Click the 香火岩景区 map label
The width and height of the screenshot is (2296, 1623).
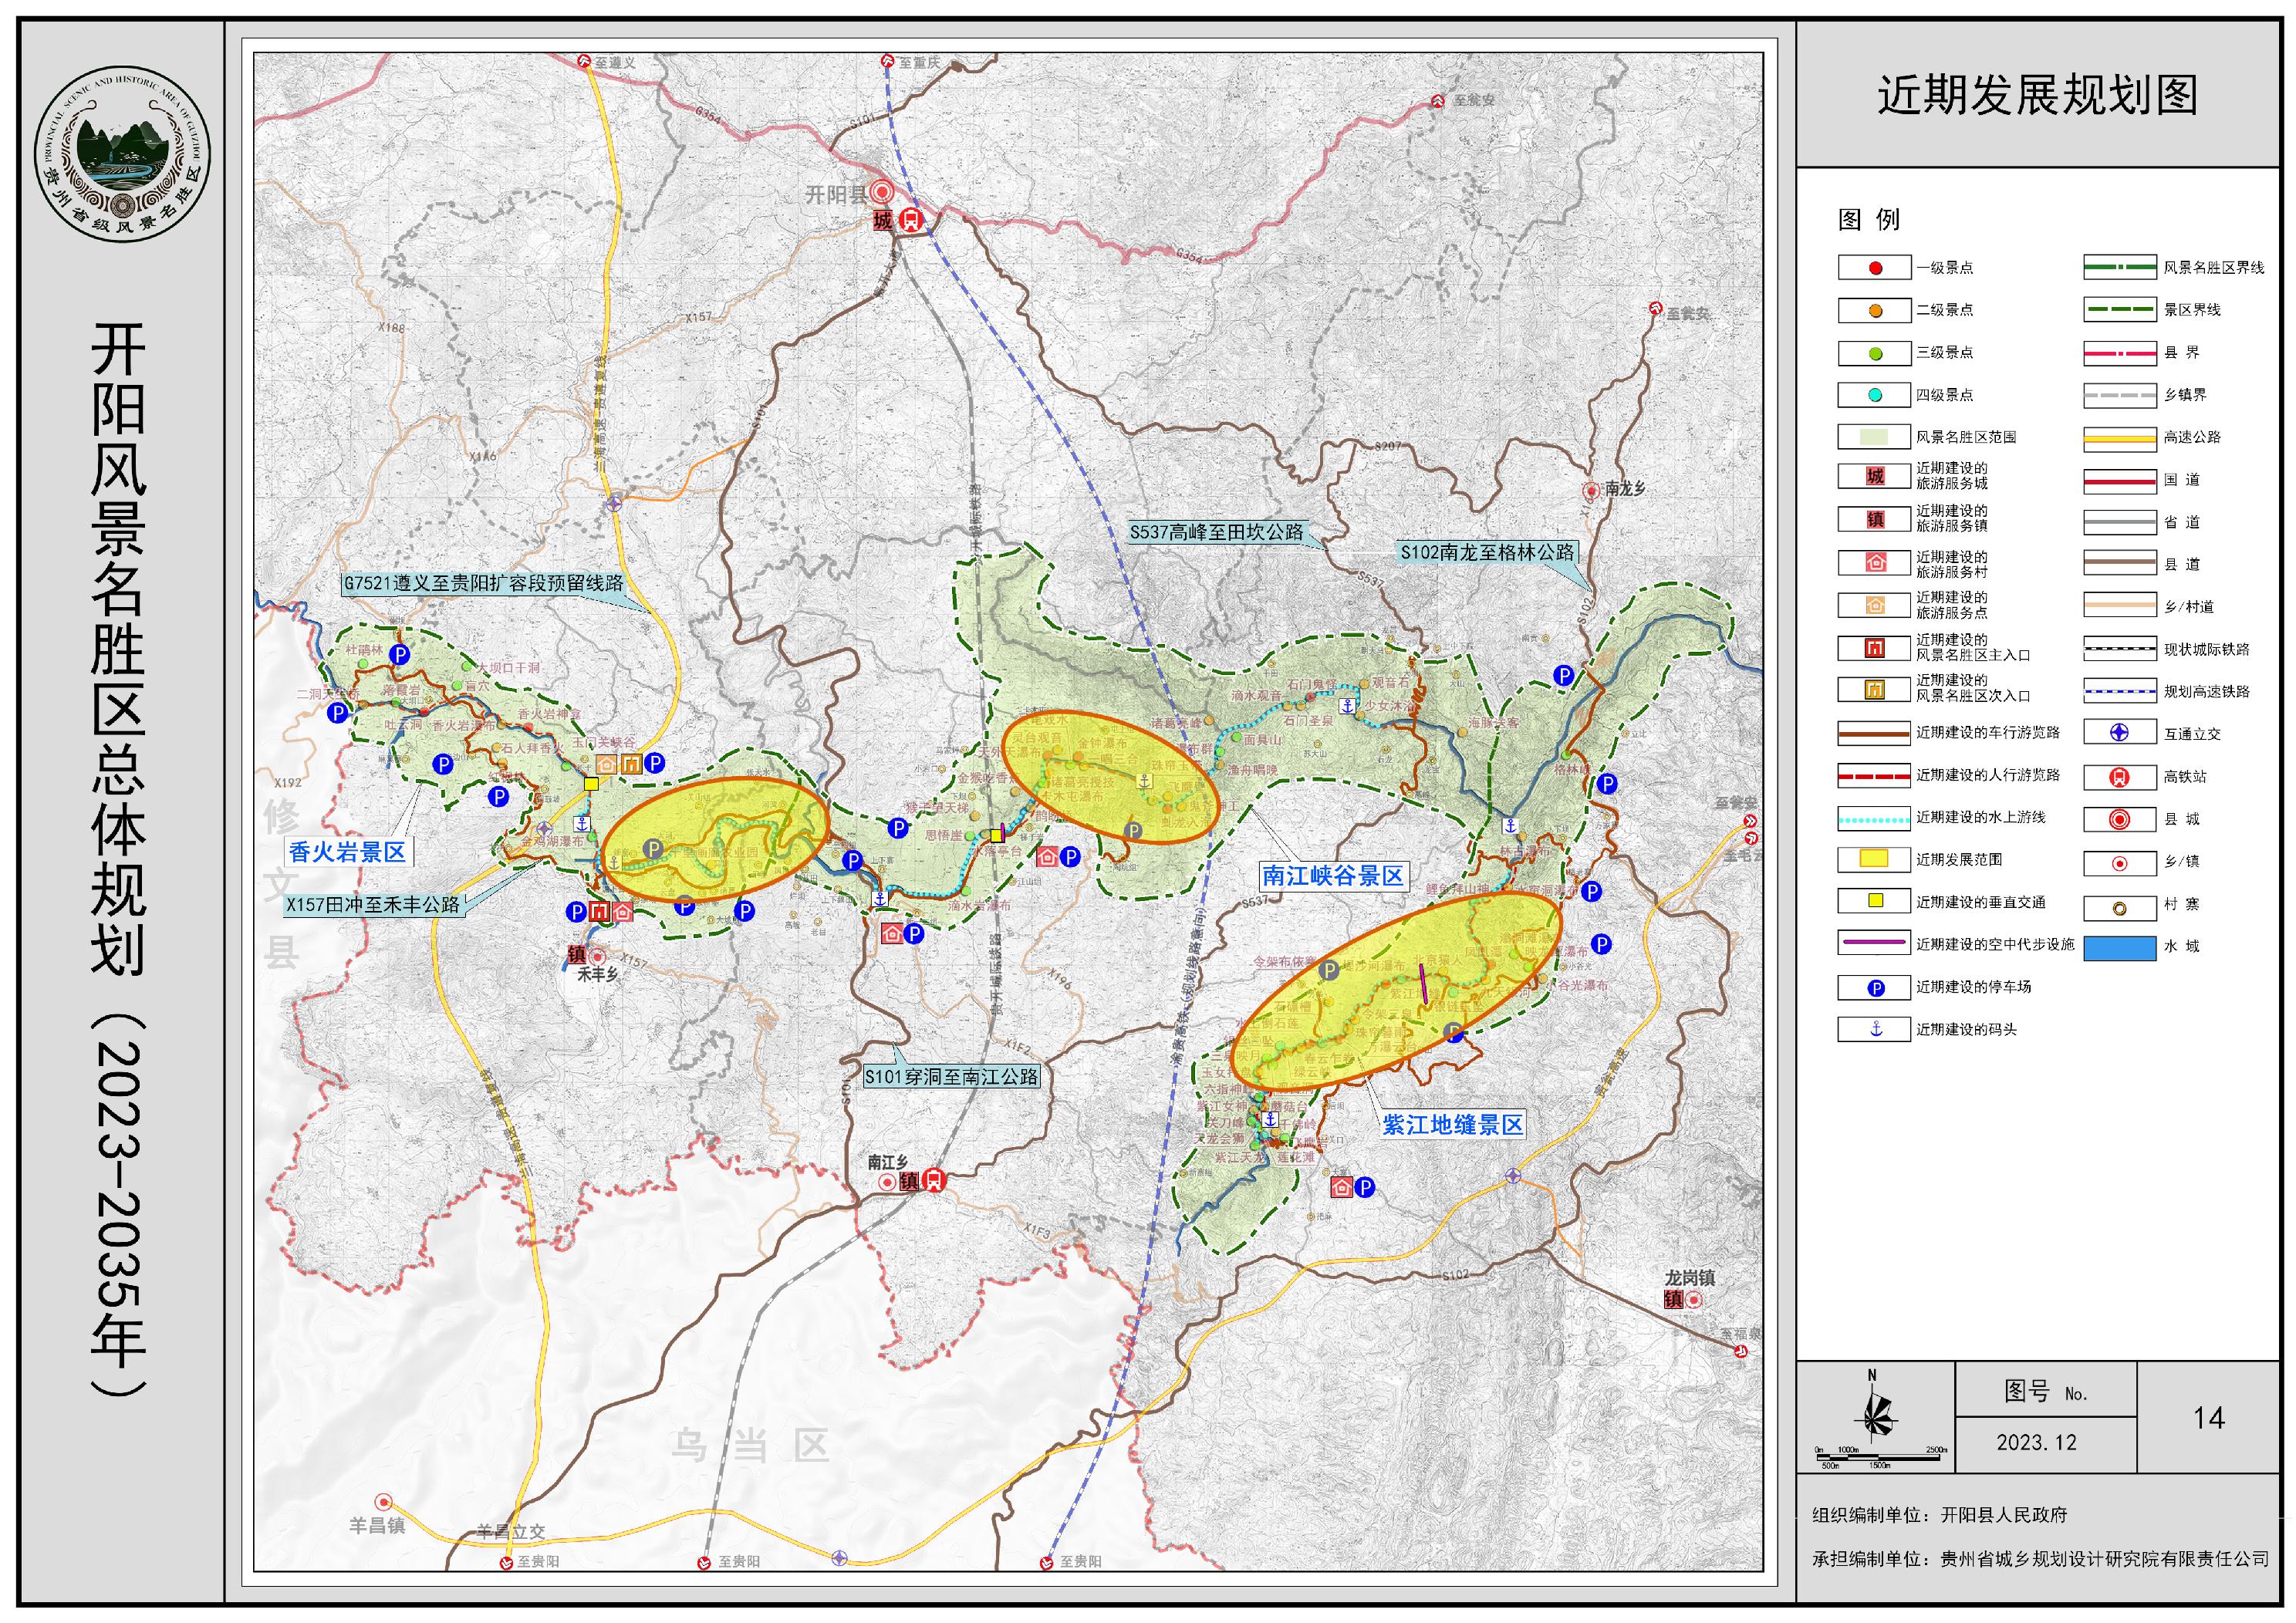point(347,852)
